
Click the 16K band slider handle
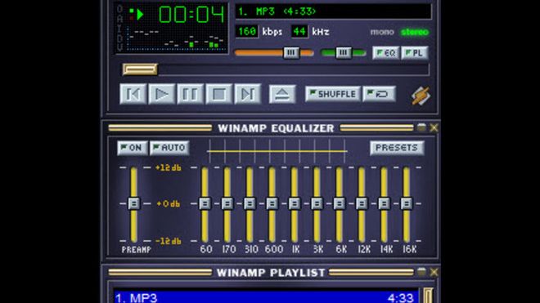[x=407, y=203]
